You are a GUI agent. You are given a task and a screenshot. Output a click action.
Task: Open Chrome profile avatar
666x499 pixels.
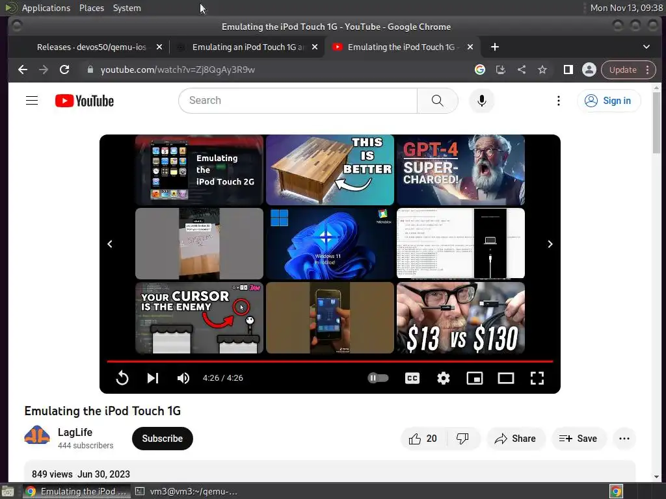click(x=589, y=70)
